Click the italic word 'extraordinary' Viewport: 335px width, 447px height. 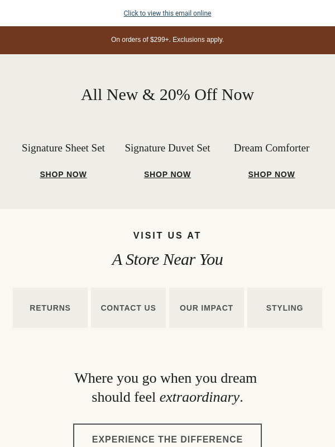(x=199, y=397)
